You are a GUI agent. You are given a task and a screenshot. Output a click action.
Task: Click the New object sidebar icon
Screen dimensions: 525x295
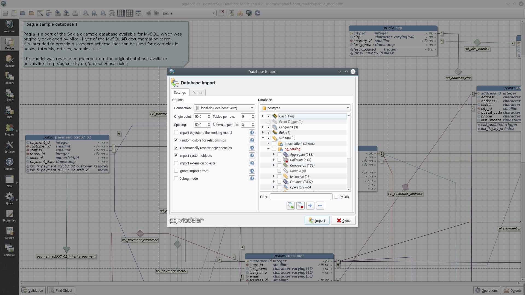[x=9, y=181]
